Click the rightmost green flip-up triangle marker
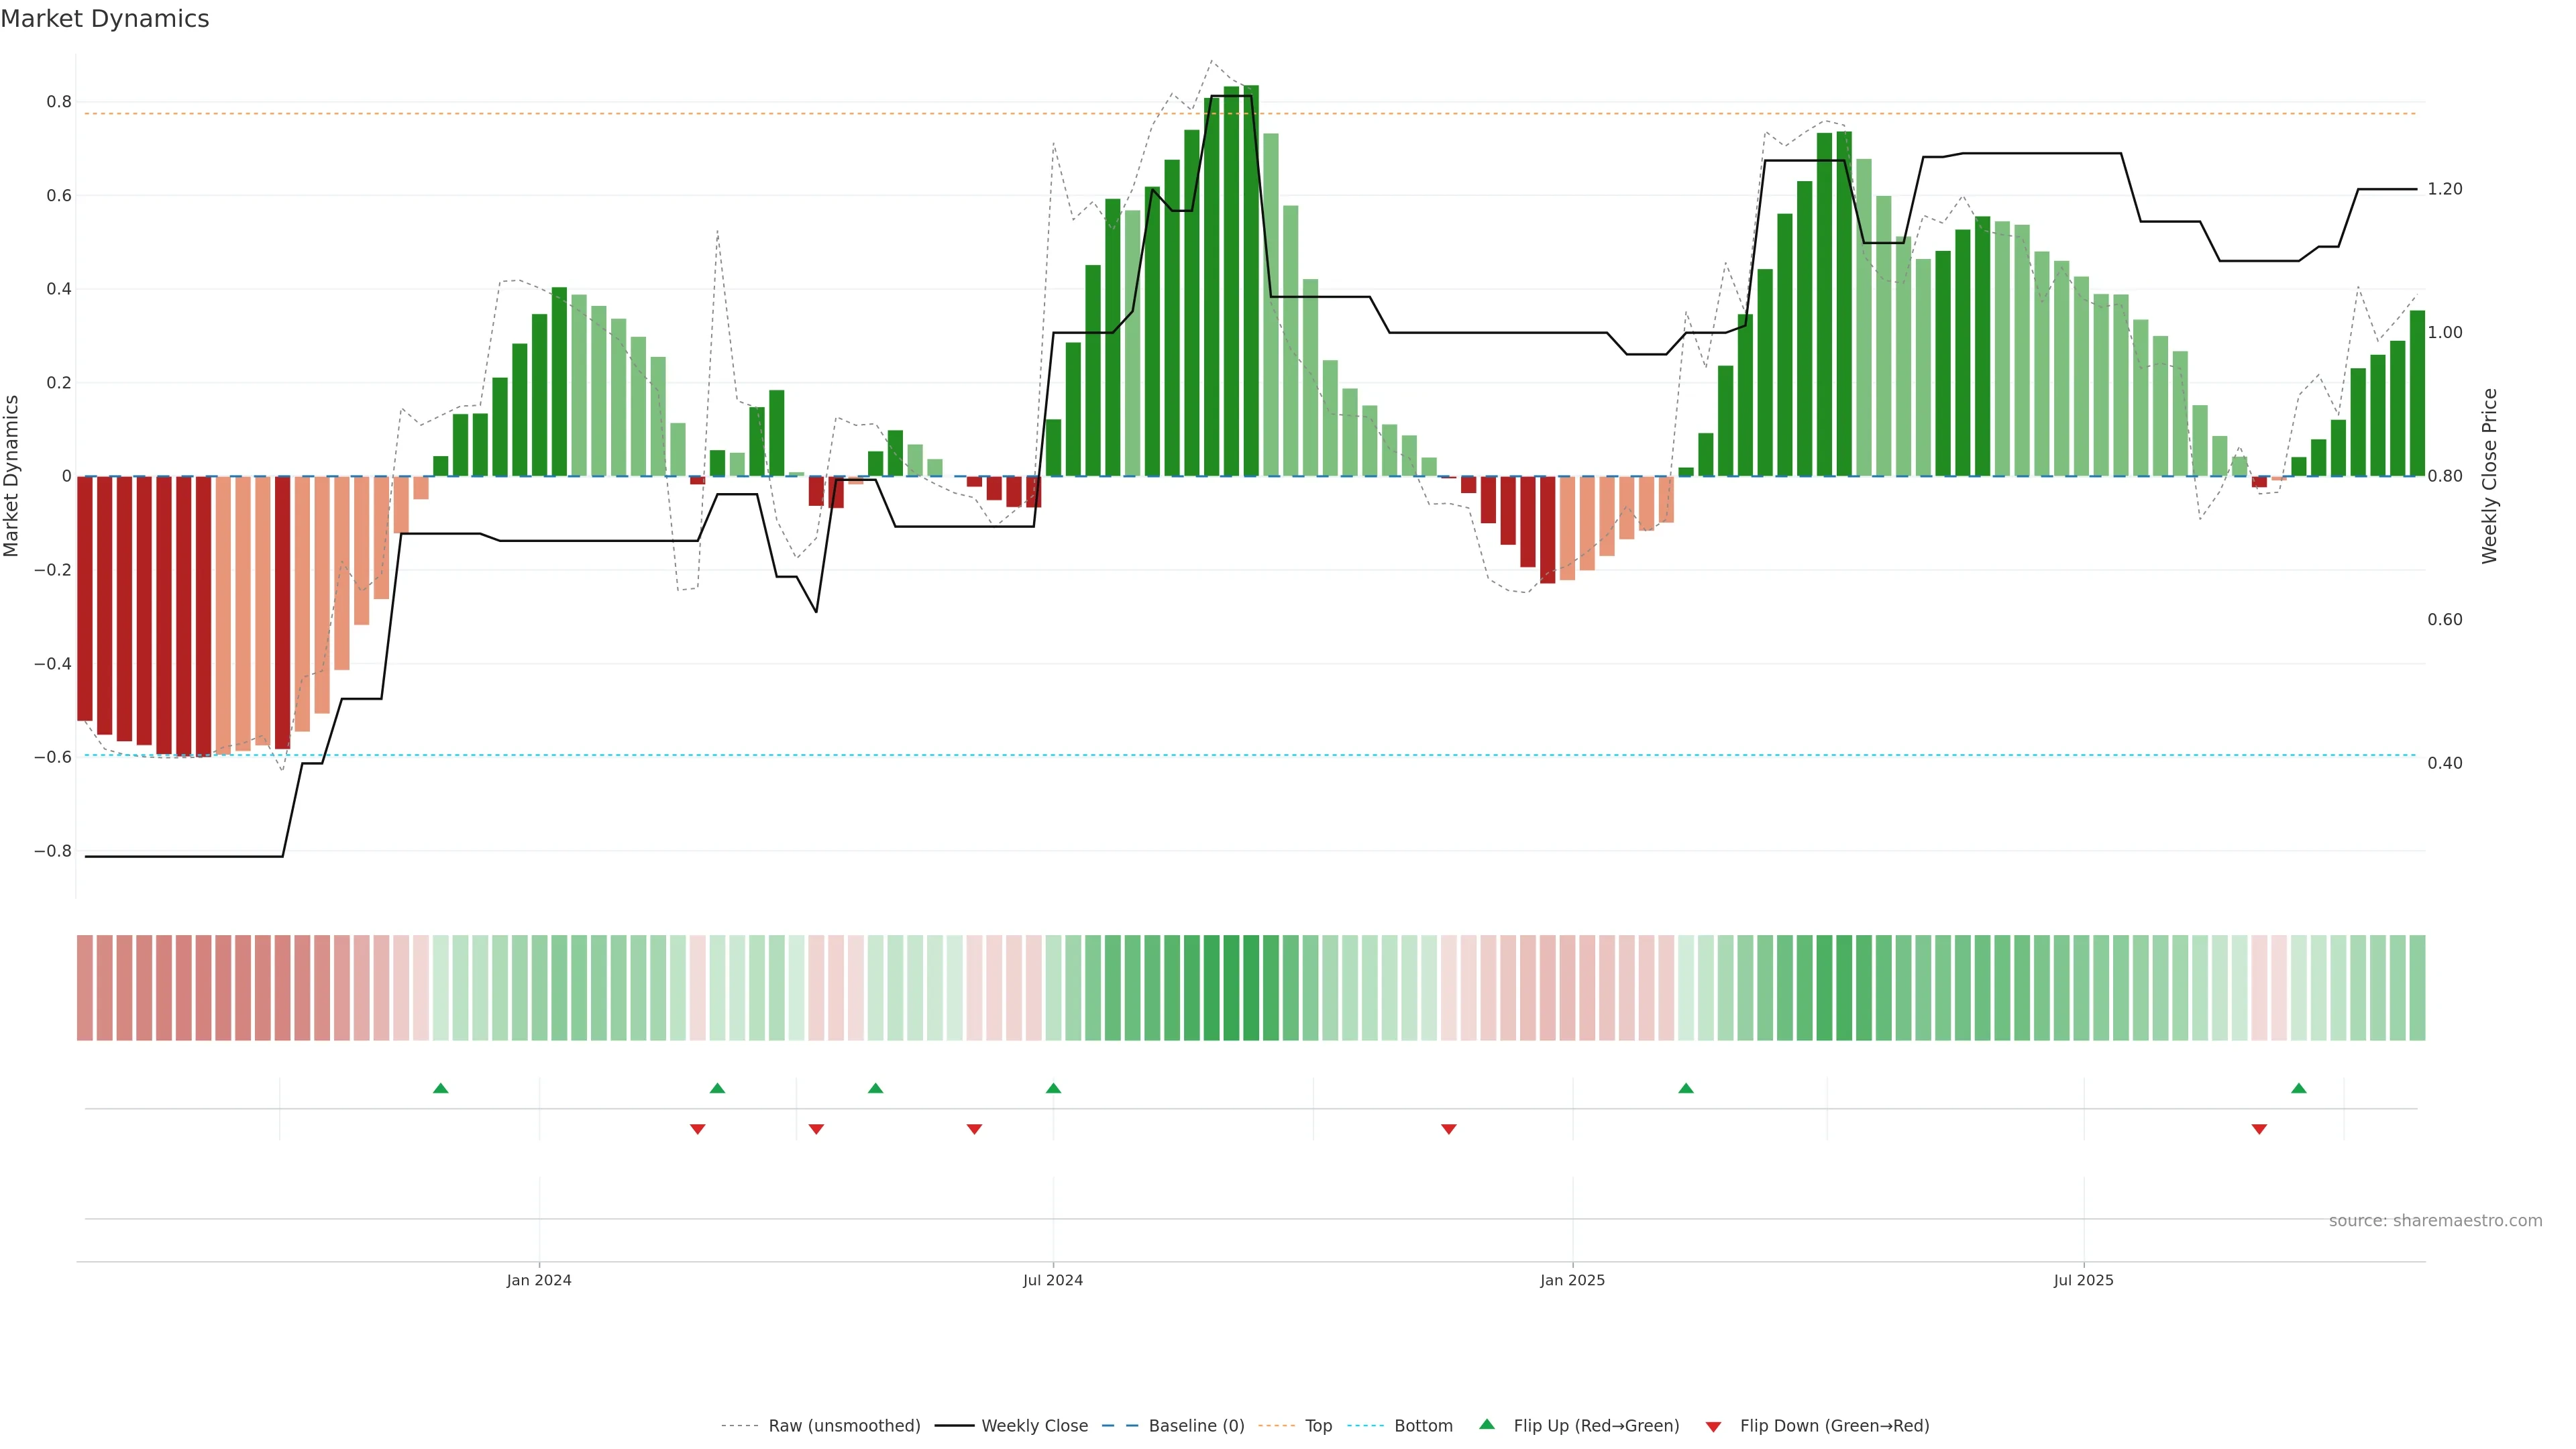Viewport: 2576px width, 1449px height. [x=2298, y=1088]
